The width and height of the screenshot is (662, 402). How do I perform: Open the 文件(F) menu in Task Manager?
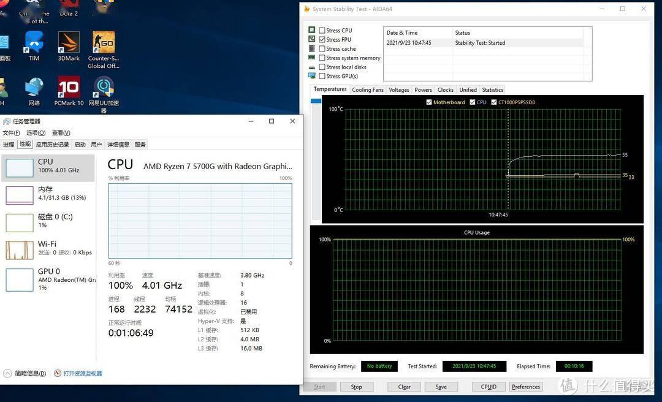point(11,133)
